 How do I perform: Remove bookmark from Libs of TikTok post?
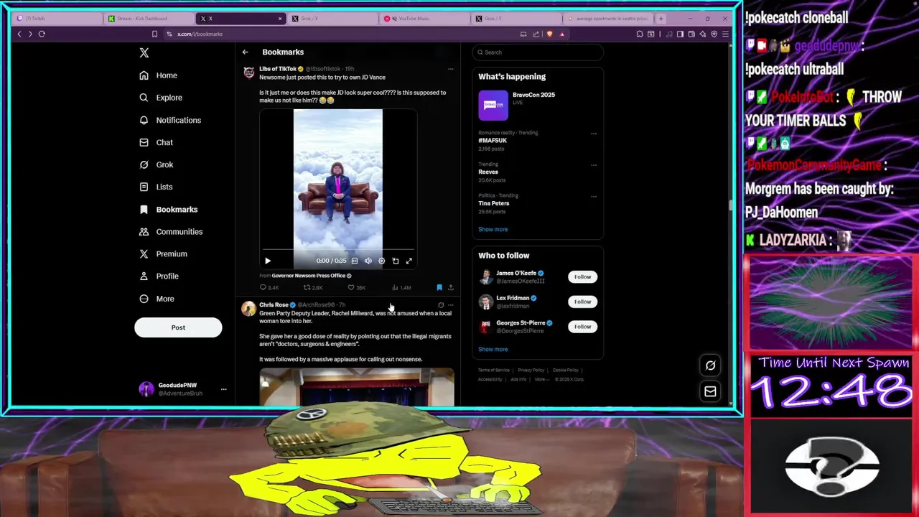439,288
